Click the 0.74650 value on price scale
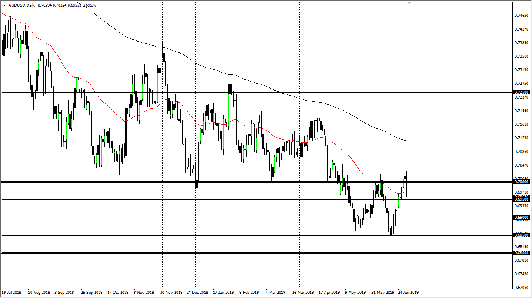532x298 pixels. coord(521,16)
